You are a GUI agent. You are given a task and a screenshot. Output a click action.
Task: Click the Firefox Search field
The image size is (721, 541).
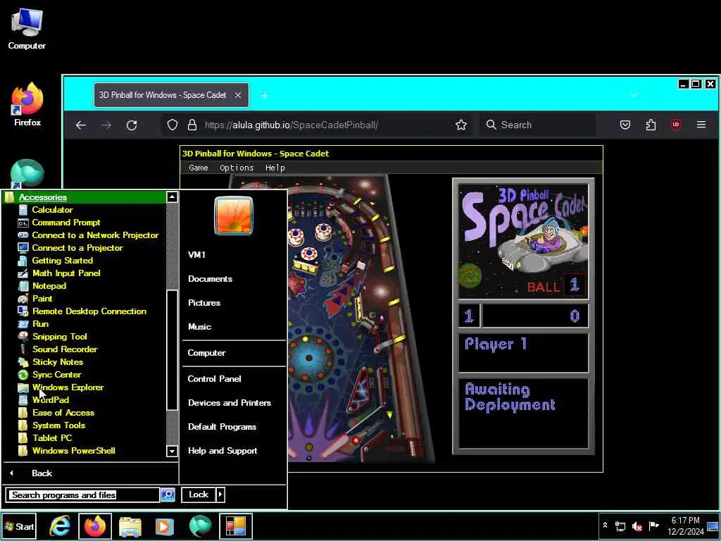[x=538, y=125]
